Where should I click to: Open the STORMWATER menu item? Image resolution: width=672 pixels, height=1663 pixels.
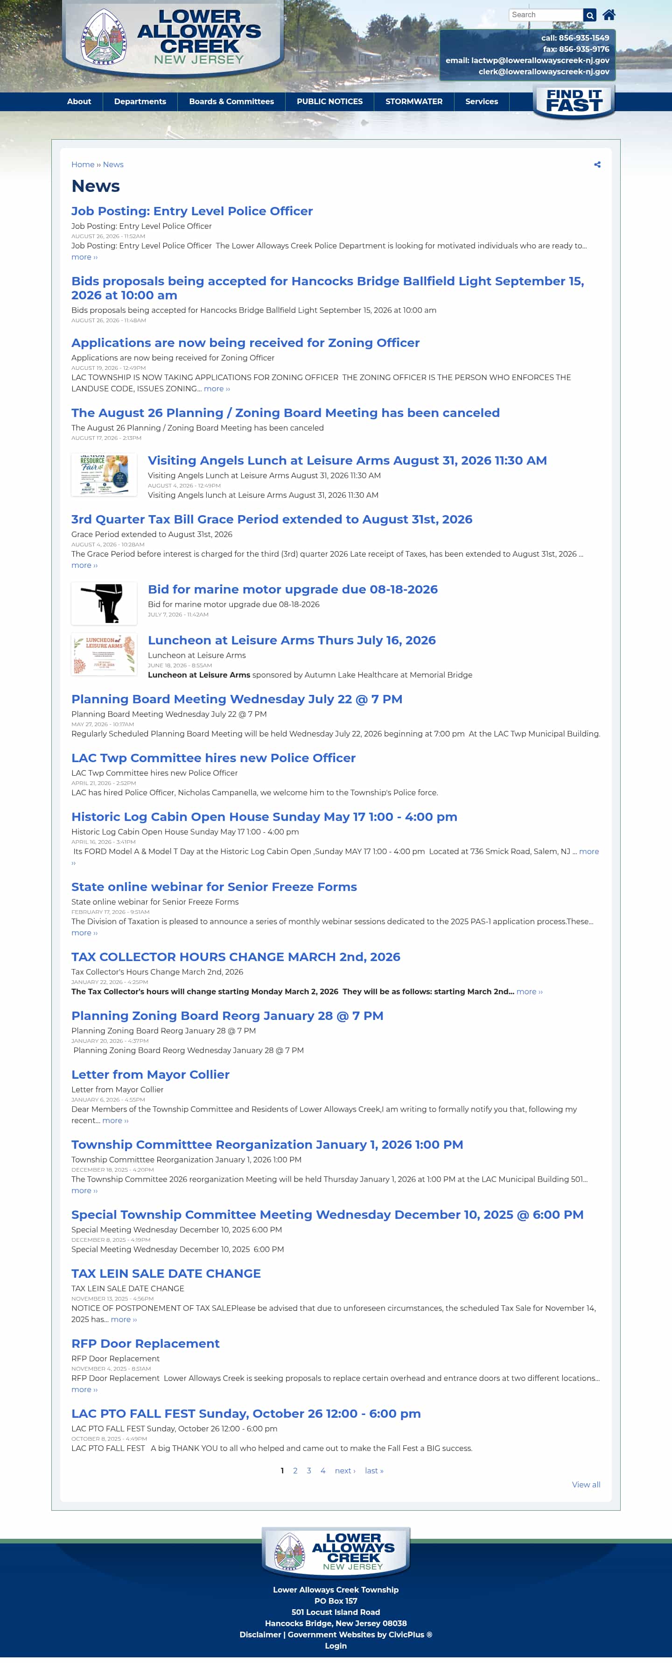click(x=414, y=101)
